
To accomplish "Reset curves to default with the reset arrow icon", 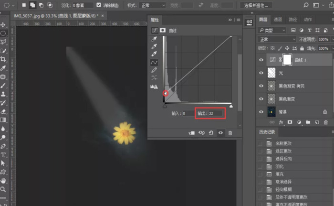I will (x=211, y=133).
